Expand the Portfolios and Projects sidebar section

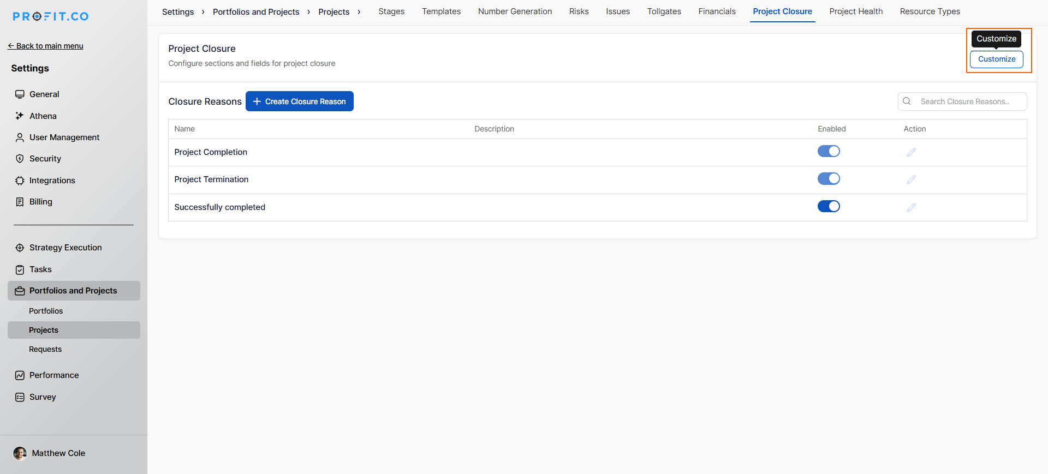(x=73, y=291)
